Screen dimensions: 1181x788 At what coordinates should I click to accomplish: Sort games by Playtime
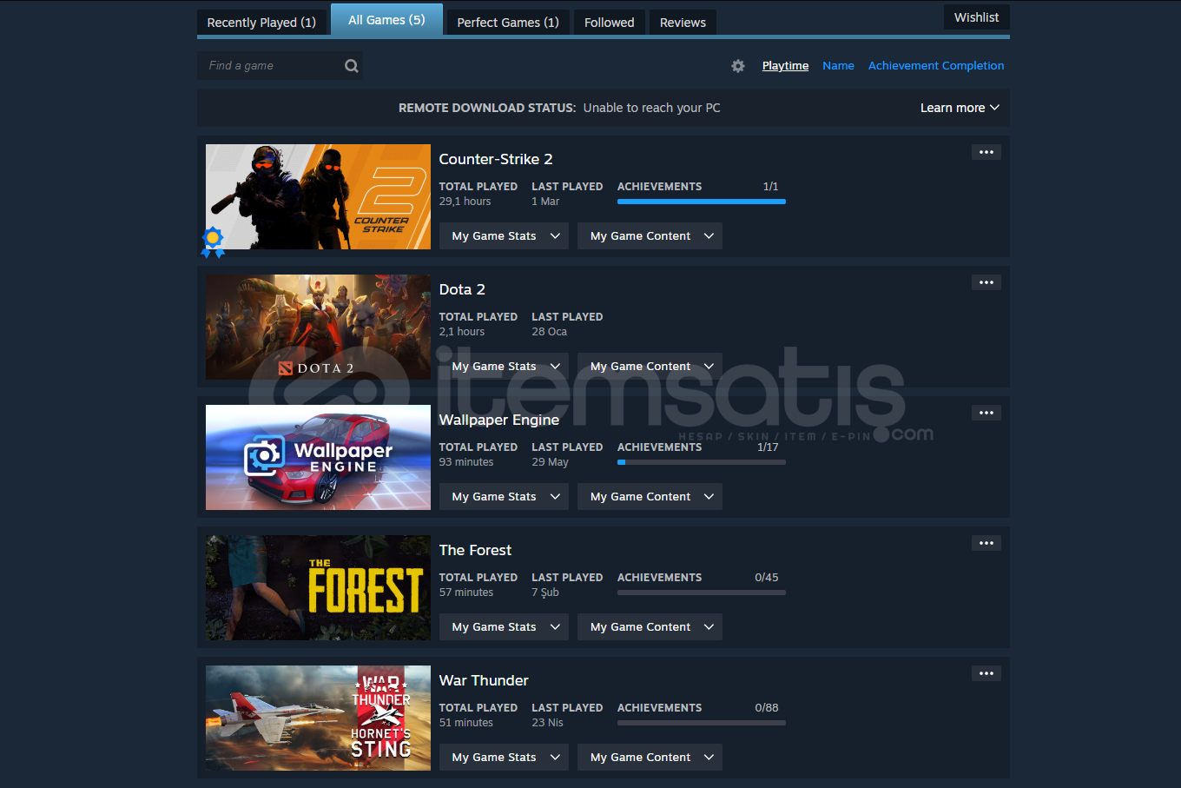[x=785, y=66]
